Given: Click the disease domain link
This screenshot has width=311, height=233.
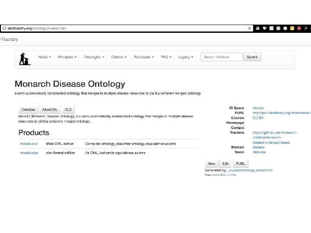Looking at the screenshot, I should 258,147.
